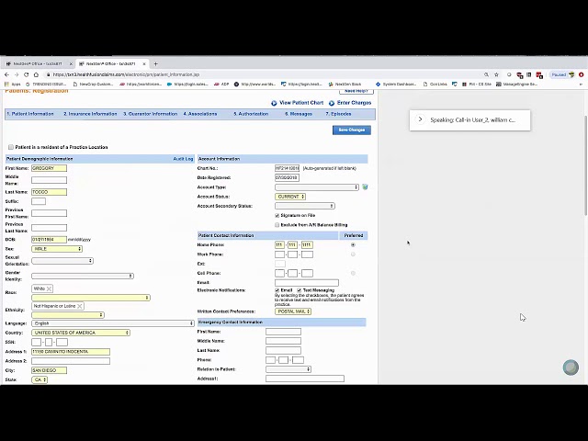Open the Language dropdown showing English
The width and height of the screenshot is (588, 441).
112,323
